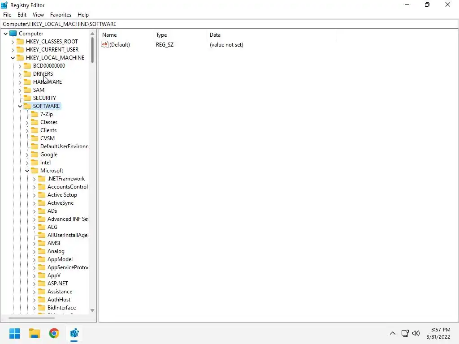Click the (Default) string value icon
The height and width of the screenshot is (344, 459).
105,44
